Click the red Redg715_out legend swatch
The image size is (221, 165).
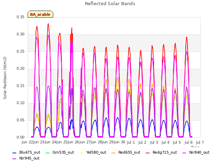point(147,153)
